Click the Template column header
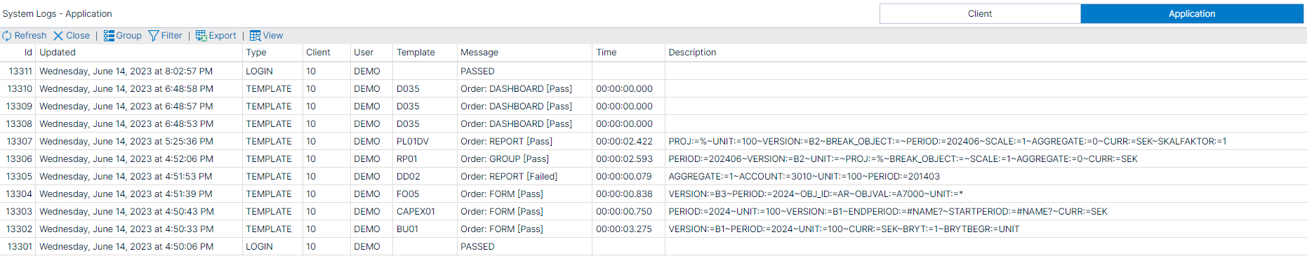Viewport: 1307px width, 256px height. pos(416,53)
